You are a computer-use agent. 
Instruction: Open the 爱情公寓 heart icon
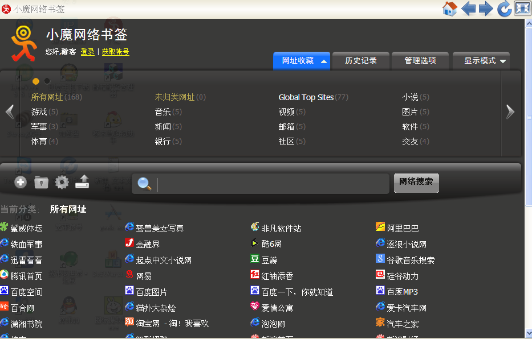255,306
